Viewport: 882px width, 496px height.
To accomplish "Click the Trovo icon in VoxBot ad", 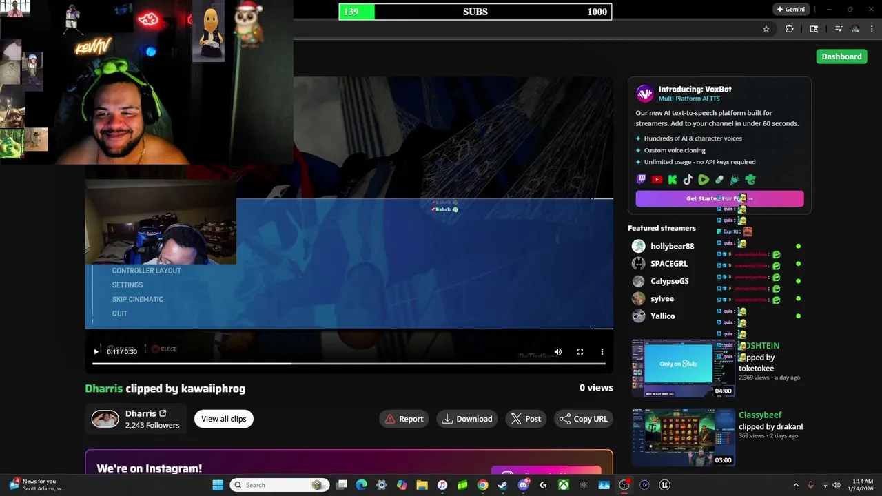I will click(x=750, y=180).
